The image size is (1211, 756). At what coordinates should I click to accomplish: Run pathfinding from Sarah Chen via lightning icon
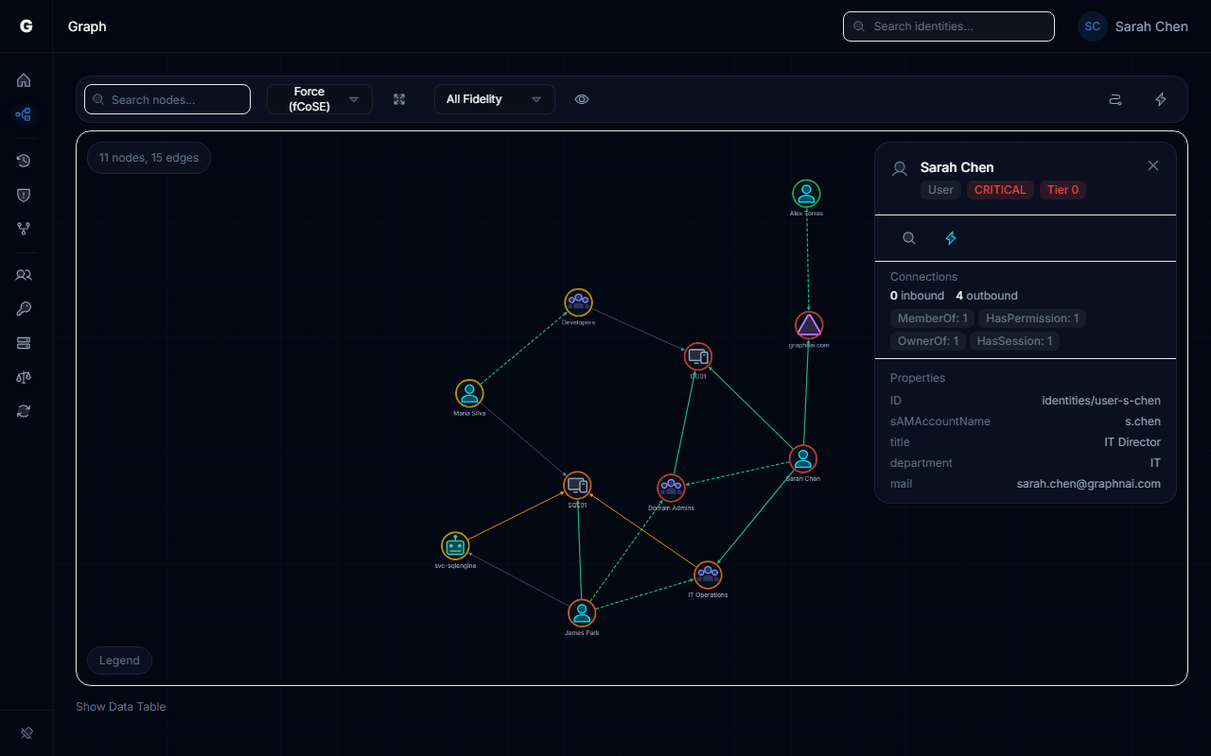pyautogui.click(x=951, y=238)
